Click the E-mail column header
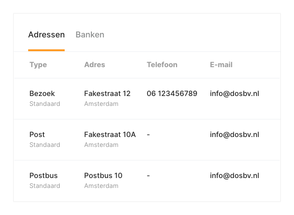 point(221,65)
